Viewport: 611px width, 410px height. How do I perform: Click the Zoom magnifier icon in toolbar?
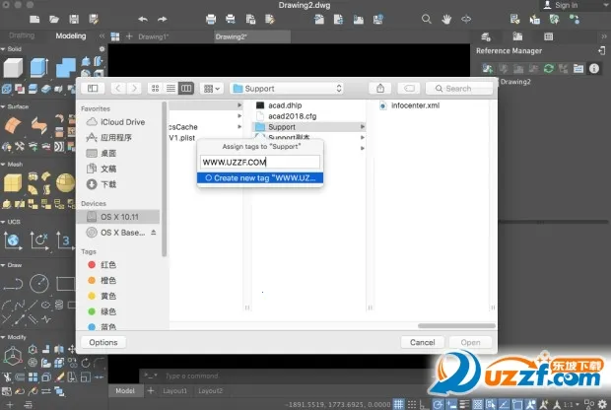427,19
